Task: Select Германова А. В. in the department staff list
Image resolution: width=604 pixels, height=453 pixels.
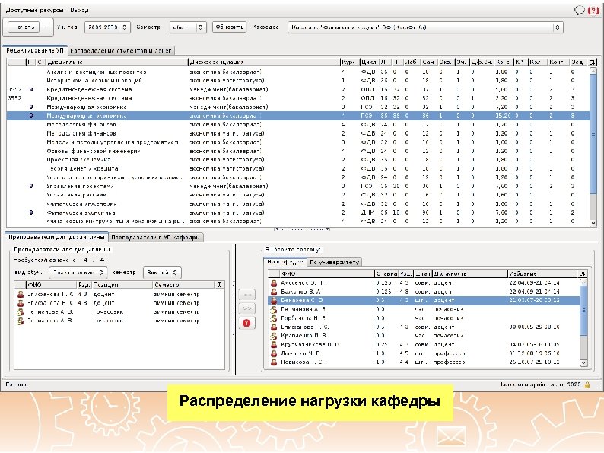Action: point(424,309)
